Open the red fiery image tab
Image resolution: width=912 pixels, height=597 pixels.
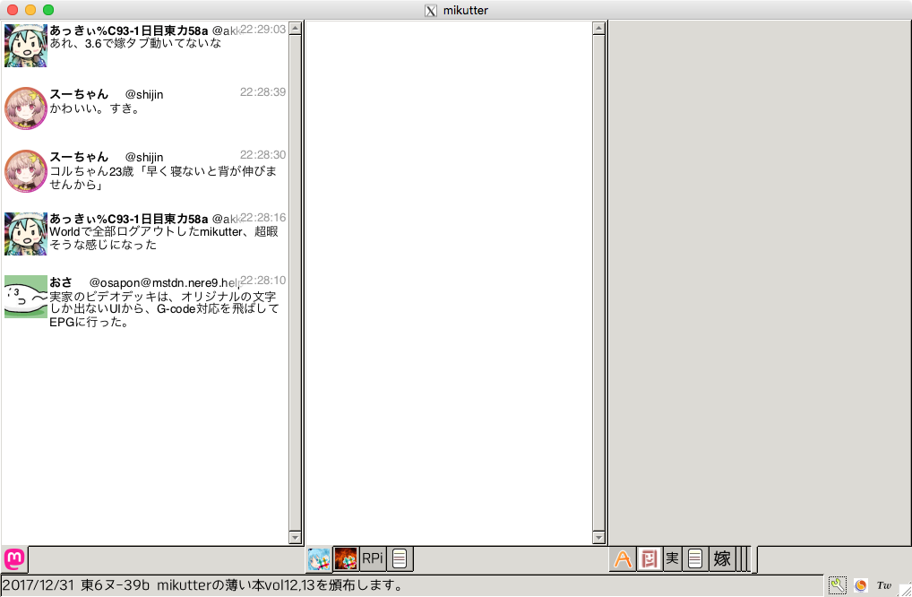(x=346, y=559)
